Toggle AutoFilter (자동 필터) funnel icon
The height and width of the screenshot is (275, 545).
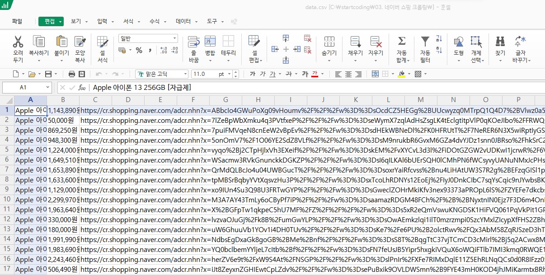tap(425, 42)
